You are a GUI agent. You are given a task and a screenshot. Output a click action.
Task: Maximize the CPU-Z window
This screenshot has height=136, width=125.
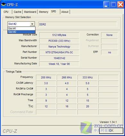click(x=113, y=4)
